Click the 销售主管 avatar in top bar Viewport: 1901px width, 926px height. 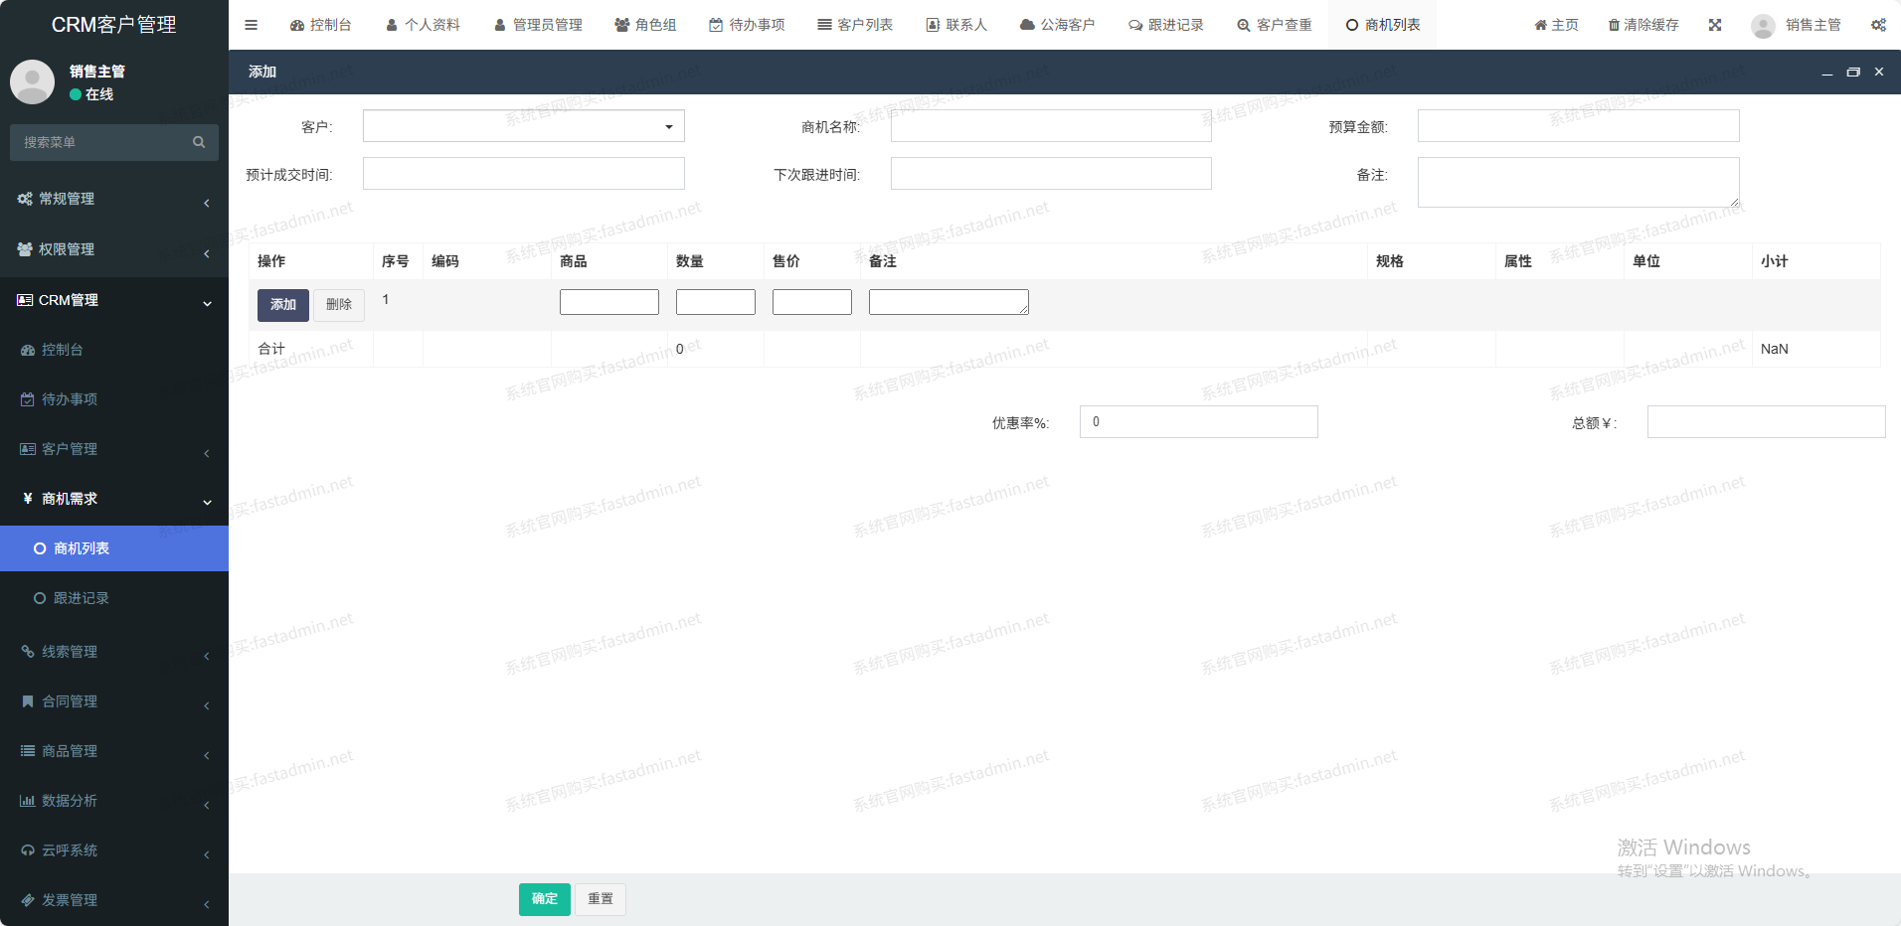[1763, 26]
